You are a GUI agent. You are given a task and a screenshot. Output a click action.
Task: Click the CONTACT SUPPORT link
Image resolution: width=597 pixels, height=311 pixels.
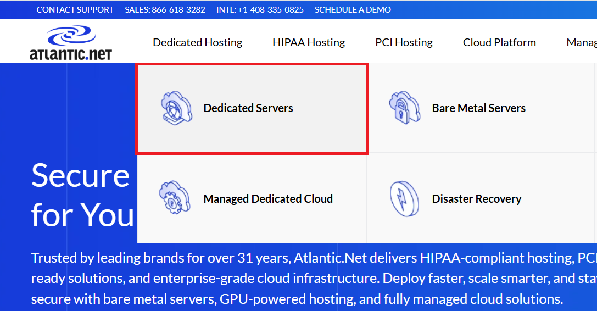pyautogui.click(x=75, y=9)
